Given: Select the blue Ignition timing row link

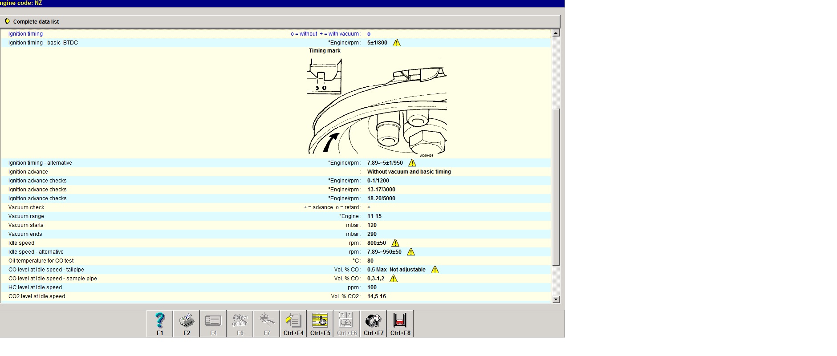Looking at the screenshot, I should (25, 34).
